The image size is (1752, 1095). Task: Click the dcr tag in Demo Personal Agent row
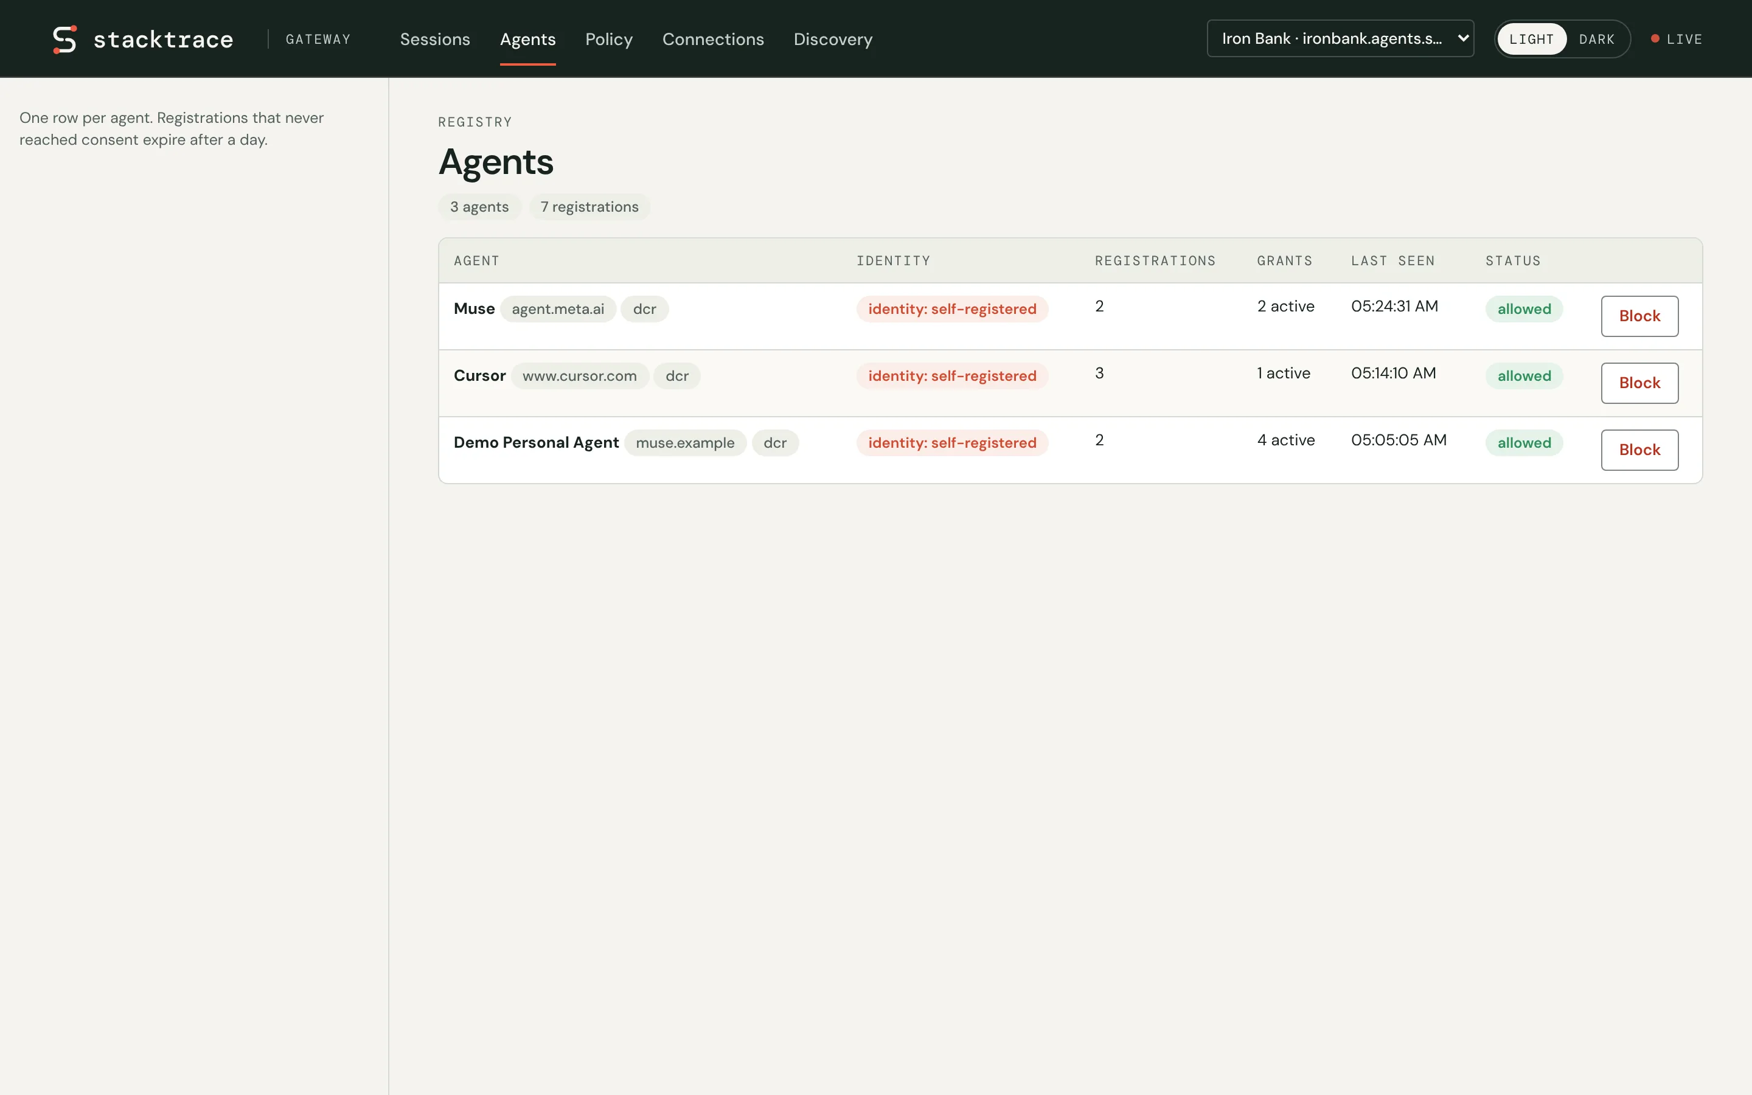pyautogui.click(x=774, y=443)
